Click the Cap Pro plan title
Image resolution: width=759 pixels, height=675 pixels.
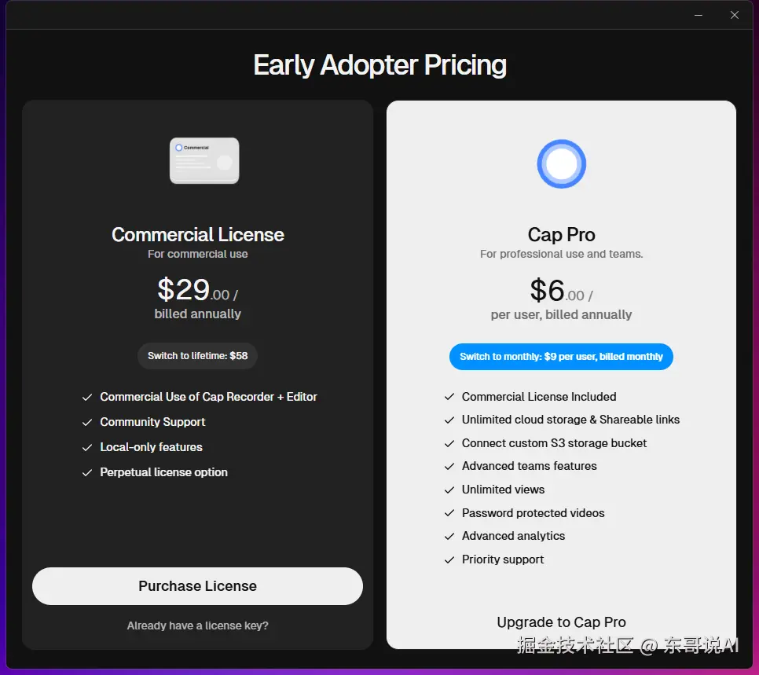[x=561, y=235]
